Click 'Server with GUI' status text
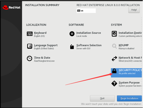Viewport: 143px width, 108px height. 83,49
